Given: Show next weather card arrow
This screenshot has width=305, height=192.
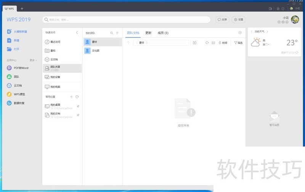Looking at the screenshot, I should coord(267,31).
